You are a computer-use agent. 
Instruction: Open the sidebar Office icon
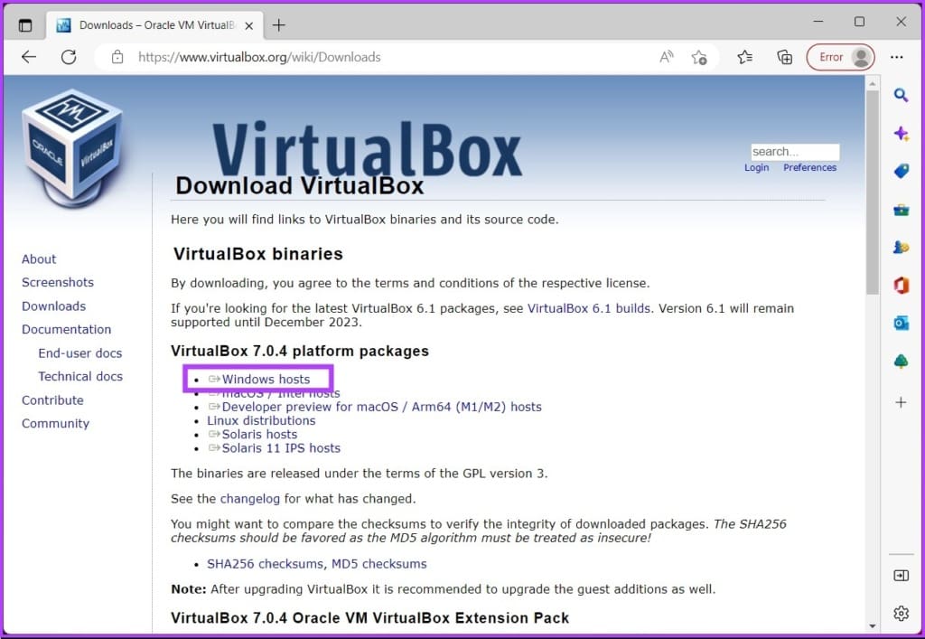pyautogui.click(x=901, y=286)
